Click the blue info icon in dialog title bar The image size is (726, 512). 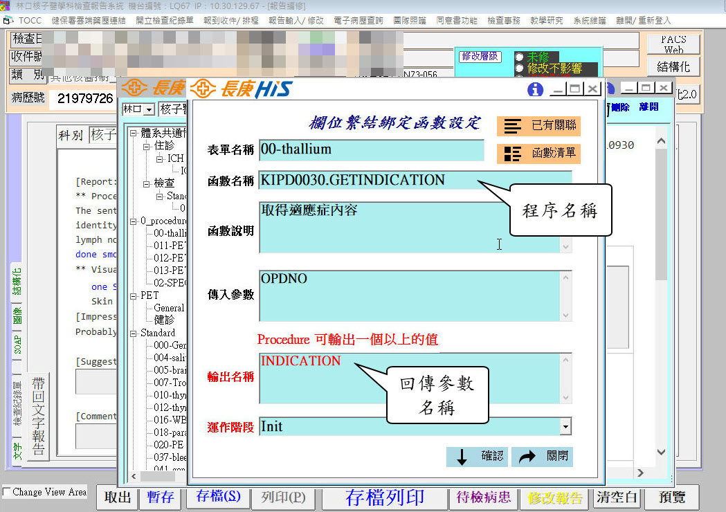point(535,89)
